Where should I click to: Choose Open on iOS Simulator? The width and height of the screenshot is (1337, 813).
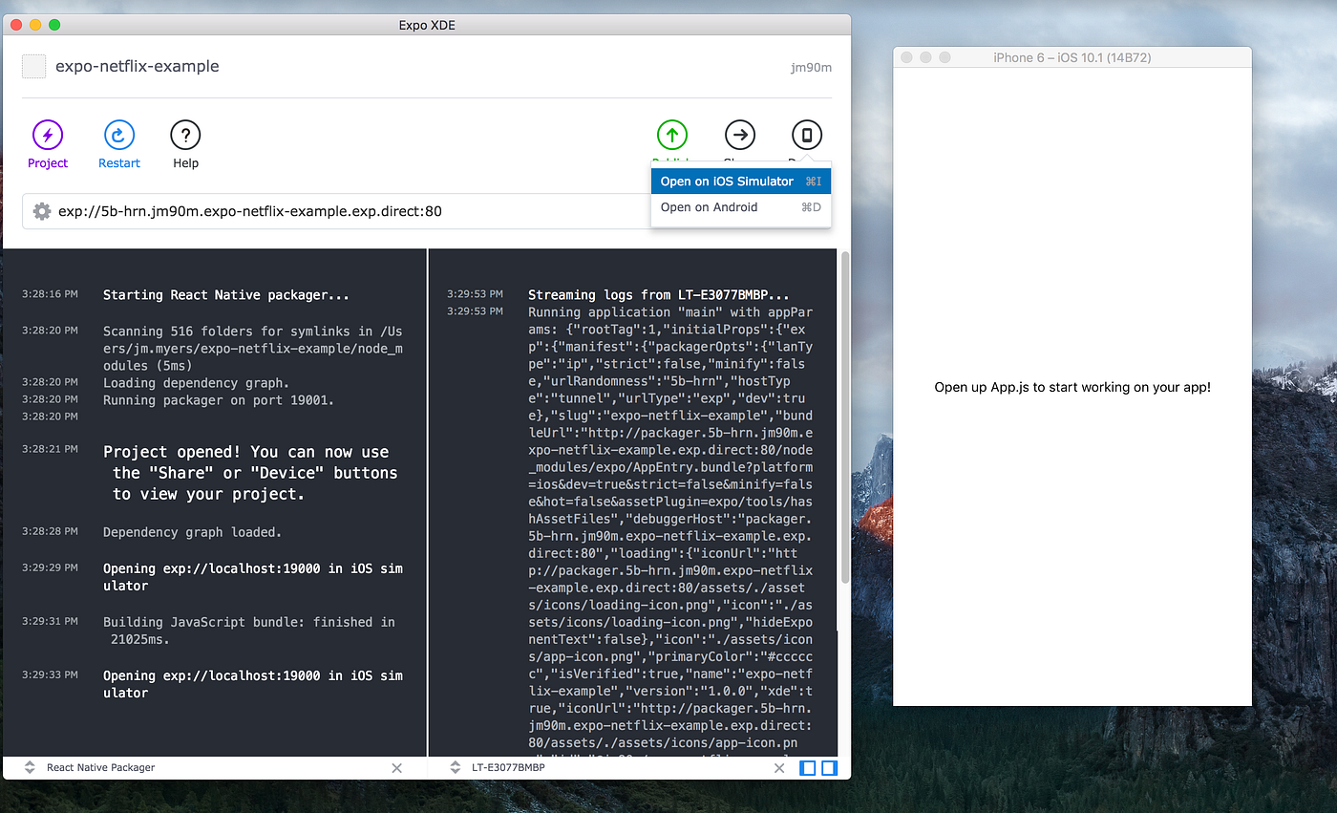(729, 181)
